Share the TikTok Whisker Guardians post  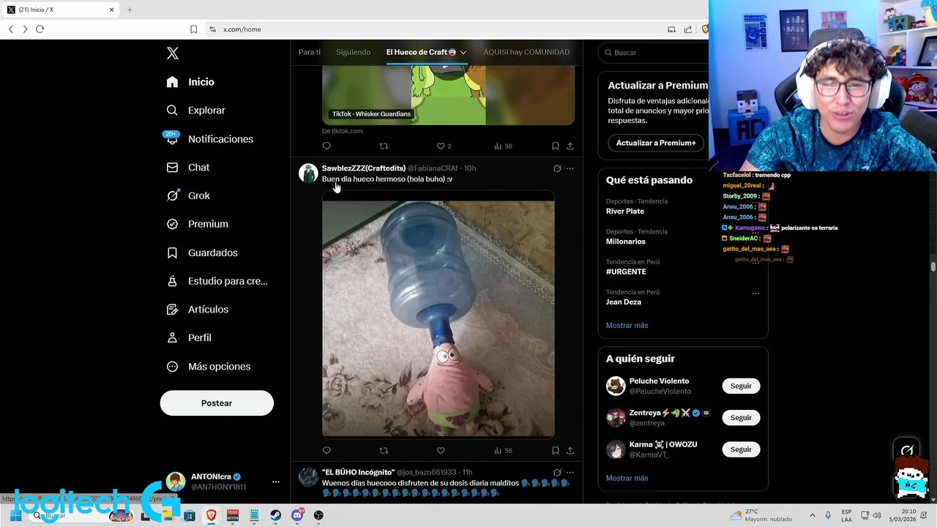pos(570,146)
